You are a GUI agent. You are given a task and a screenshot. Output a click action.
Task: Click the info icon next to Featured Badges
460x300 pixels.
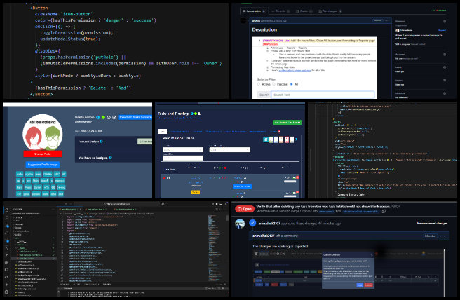[x=101, y=142]
